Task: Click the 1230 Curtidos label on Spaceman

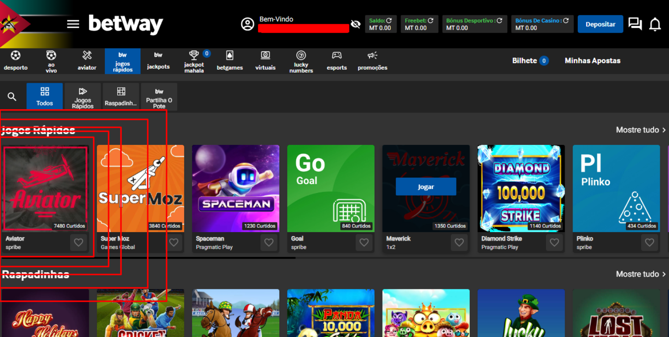Action: tap(260, 226)
